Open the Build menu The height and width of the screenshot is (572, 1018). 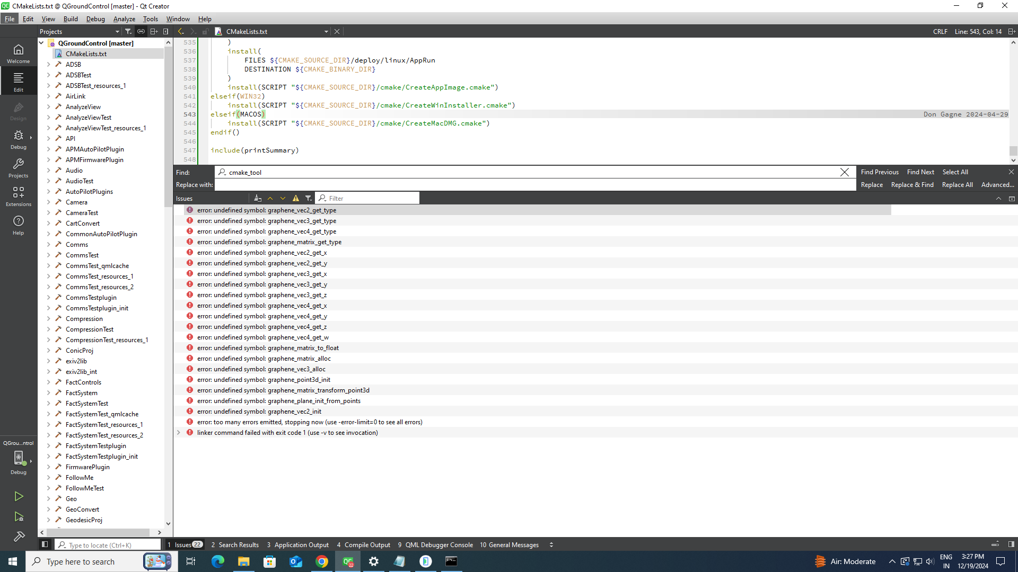[x=71, y=19]
